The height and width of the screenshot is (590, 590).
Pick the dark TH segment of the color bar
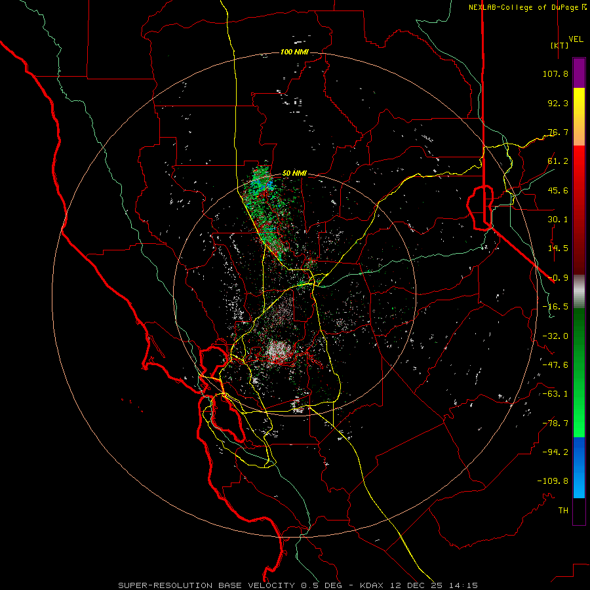tap(579, 511)
